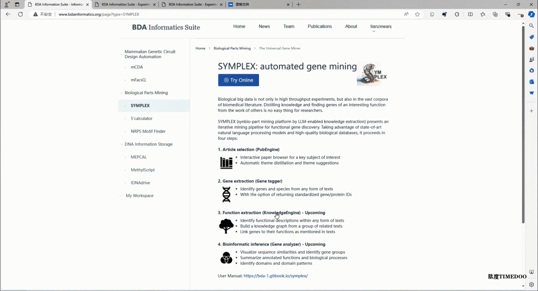Toggle the split screen icon

coord(470,14)
